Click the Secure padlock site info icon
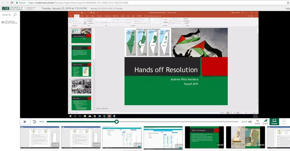This screenshot has width=290, height=151. tap(17, 2)
